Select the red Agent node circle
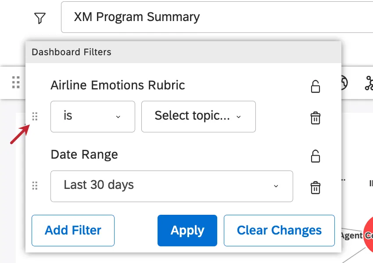This screenshot has width=373, height=263. pos(368,235)
